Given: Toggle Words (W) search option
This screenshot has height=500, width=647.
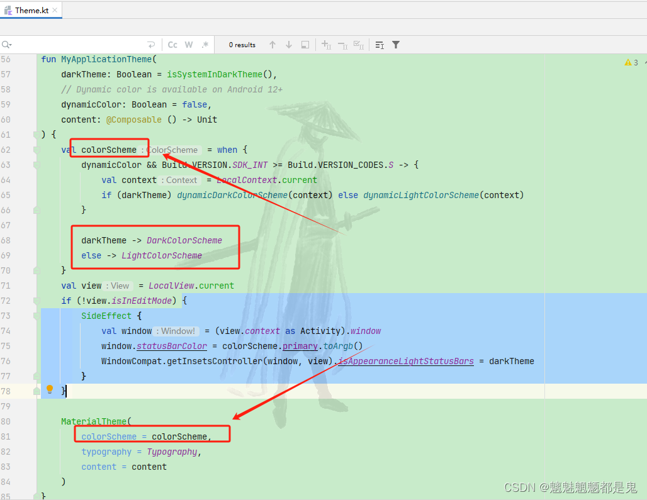Looking at the screenshot, I should click(189, 45).
